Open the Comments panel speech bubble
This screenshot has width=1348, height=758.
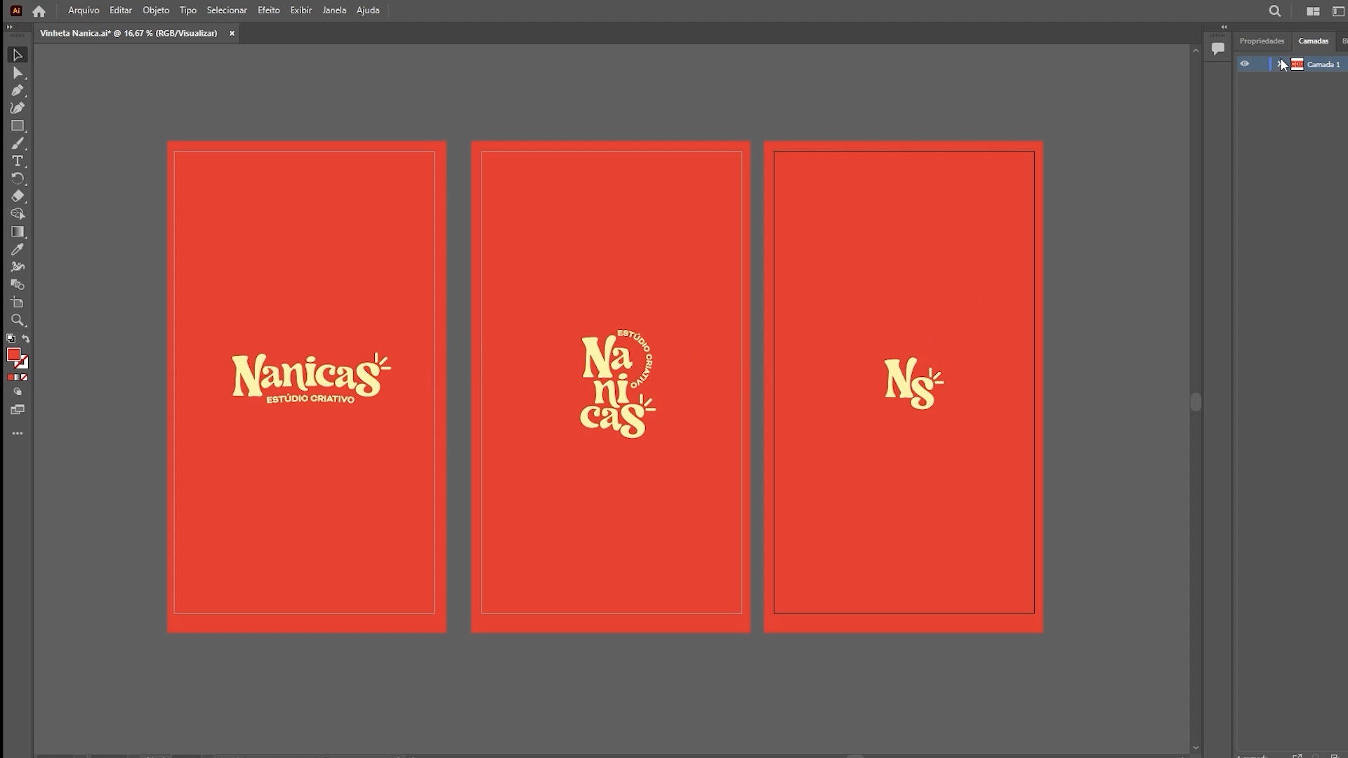click(1218, 48)
